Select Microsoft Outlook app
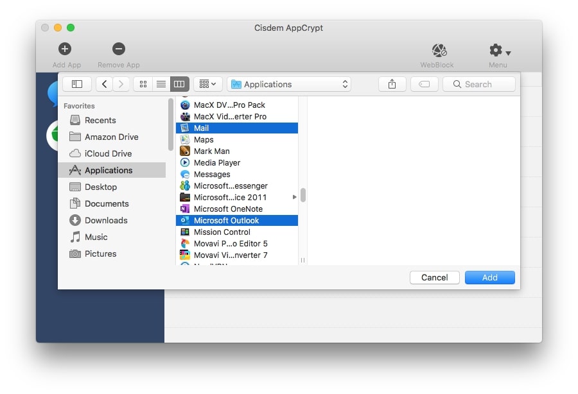This screenshot has height=394, width=578. coord(237,220)
